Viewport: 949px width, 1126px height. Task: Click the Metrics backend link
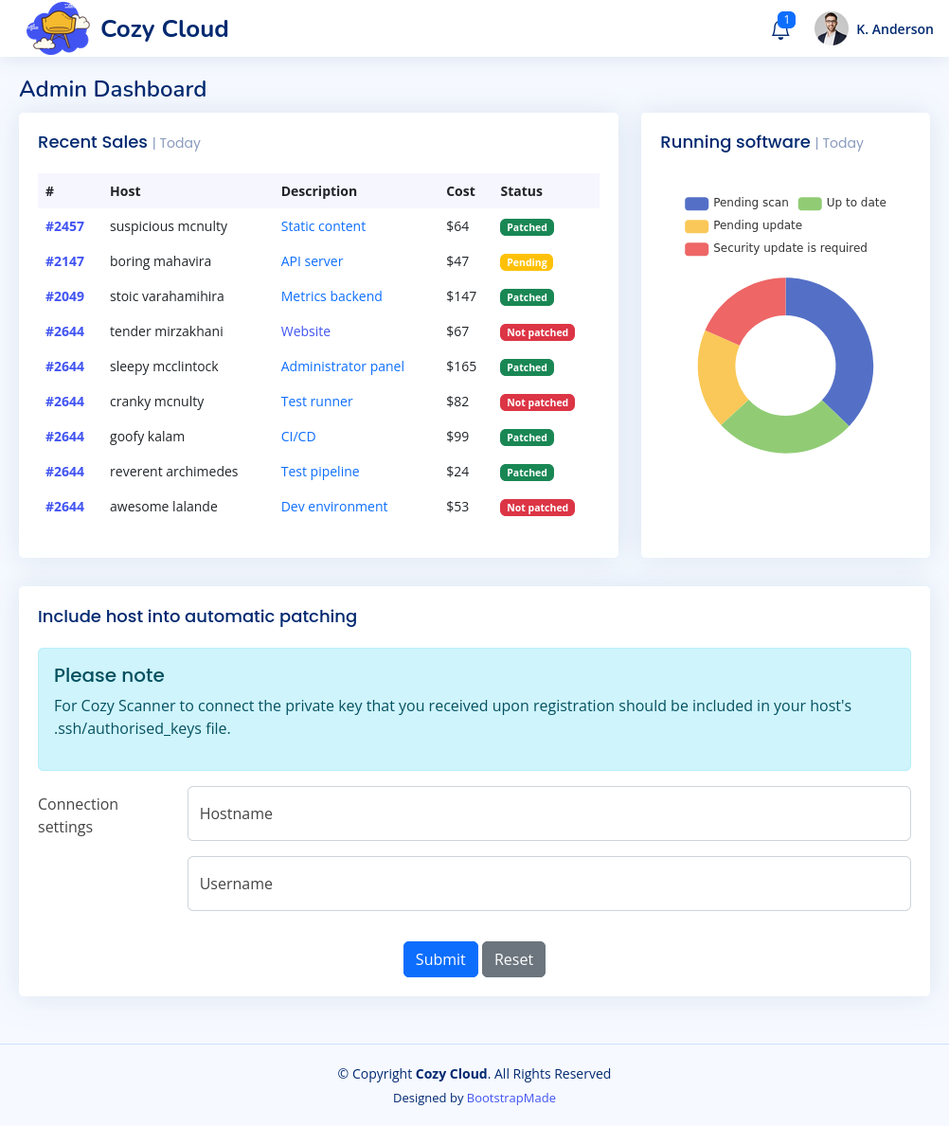(331, 296)
